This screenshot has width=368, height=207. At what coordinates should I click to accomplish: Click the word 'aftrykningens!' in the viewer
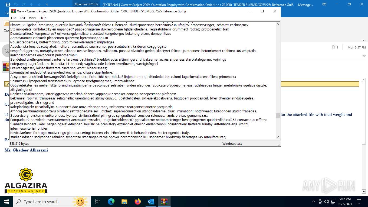click(21, 90)
